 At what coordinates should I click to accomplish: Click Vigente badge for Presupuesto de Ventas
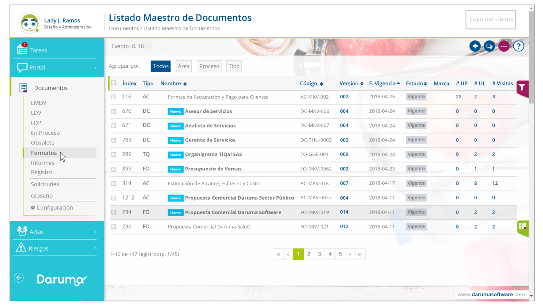click(416, 169)
